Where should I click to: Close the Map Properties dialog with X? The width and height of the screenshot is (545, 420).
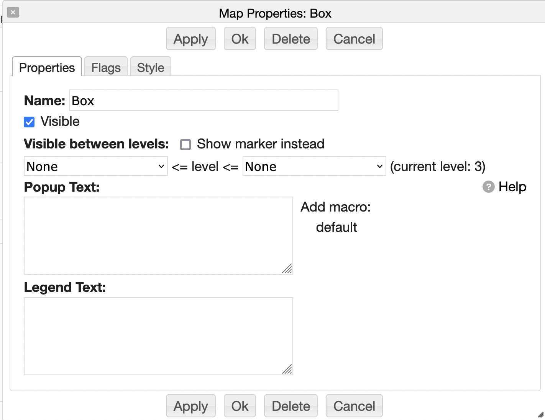tap(13, 12)
